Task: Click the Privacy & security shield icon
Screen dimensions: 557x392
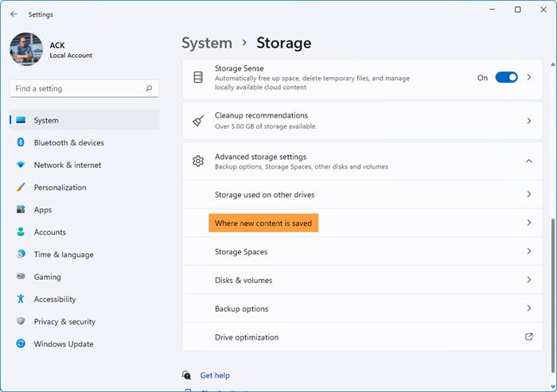Action: pyautogui.click(x=21, y=321)
